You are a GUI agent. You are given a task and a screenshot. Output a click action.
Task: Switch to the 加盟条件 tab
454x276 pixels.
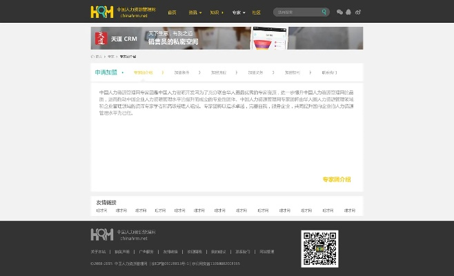point(181,72)
